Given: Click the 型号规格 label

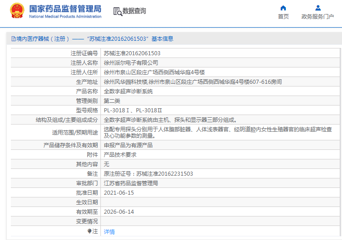Looking at the screenshot, I should 87,110.
